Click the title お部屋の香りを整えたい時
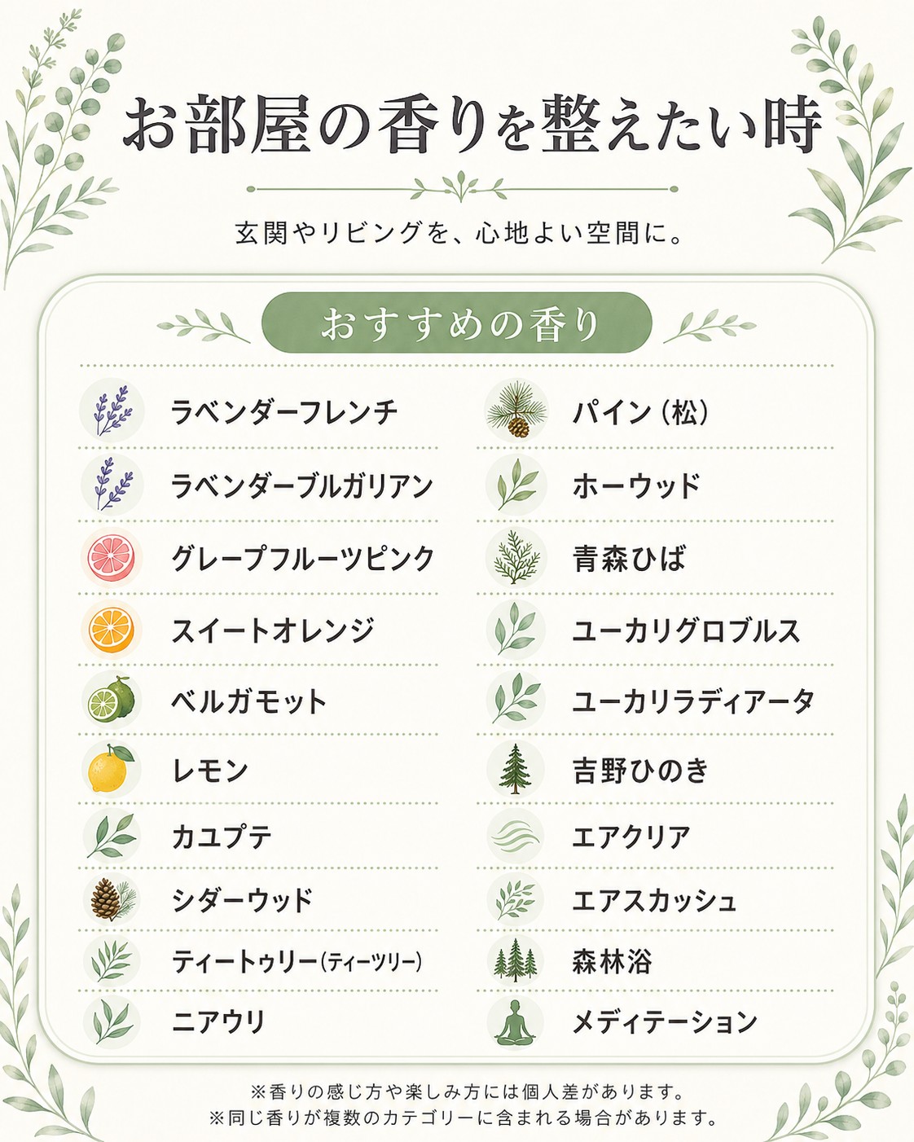This screenshot has width=914, height=1142. pos(472,125)
